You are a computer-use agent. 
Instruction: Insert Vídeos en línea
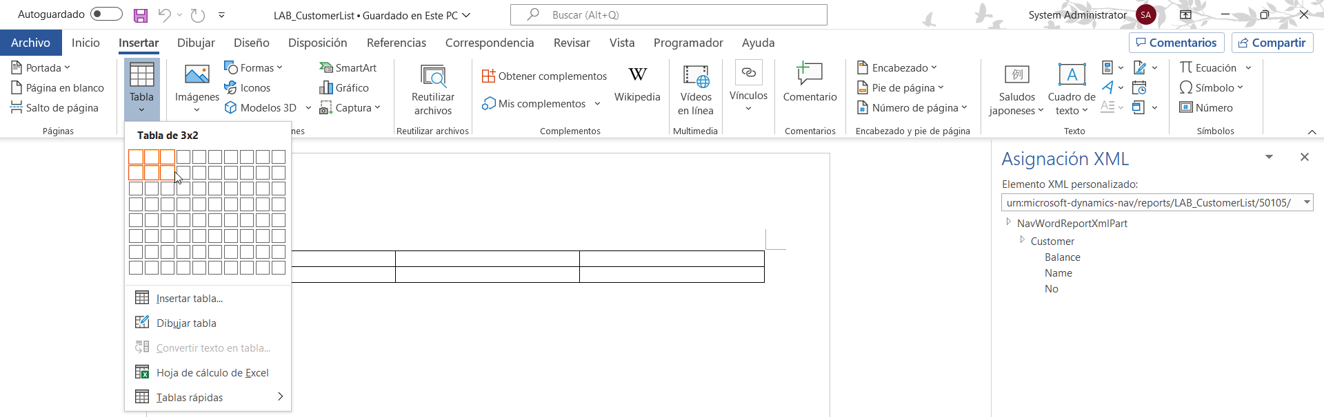696,89
